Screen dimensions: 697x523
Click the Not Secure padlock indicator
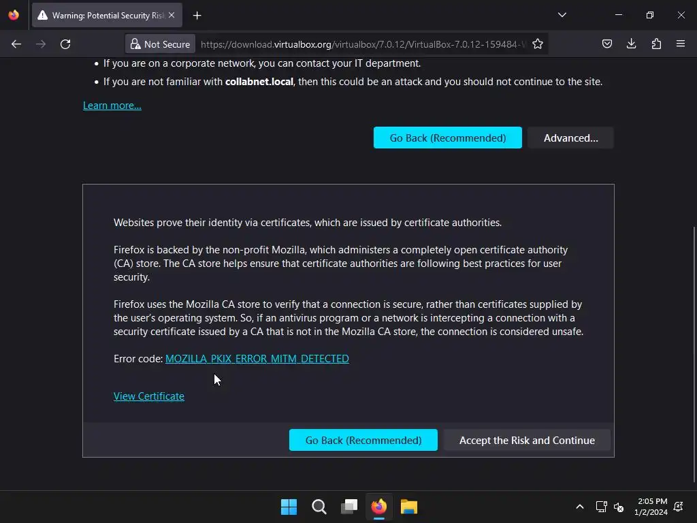[160, 44]
